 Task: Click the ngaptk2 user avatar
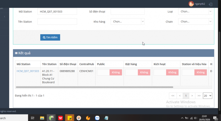coord(191,4)
